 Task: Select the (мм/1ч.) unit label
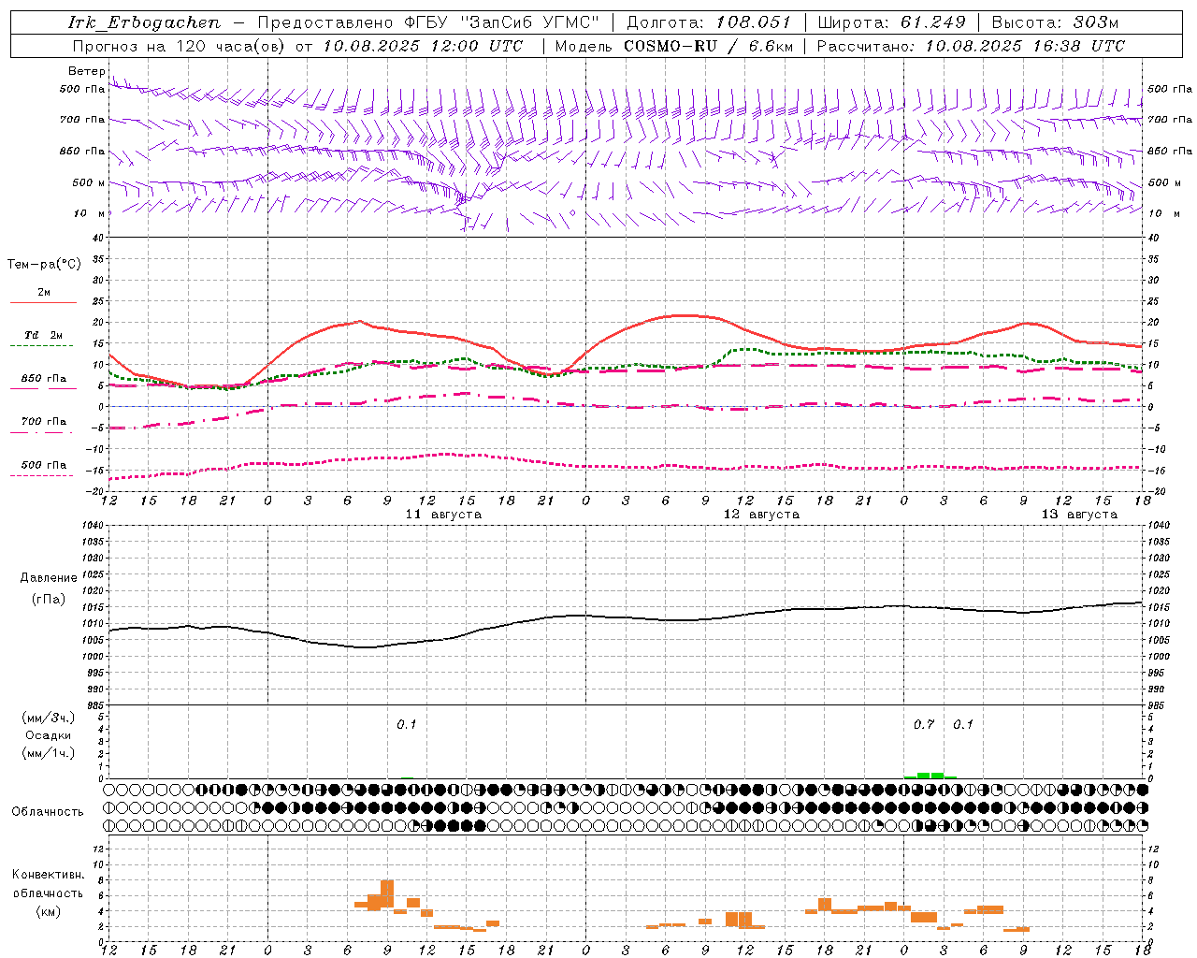click(49, 753)
